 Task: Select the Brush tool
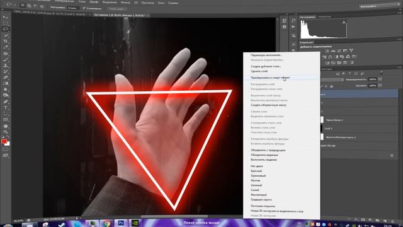pyautogui.click(x=6, y=60)
